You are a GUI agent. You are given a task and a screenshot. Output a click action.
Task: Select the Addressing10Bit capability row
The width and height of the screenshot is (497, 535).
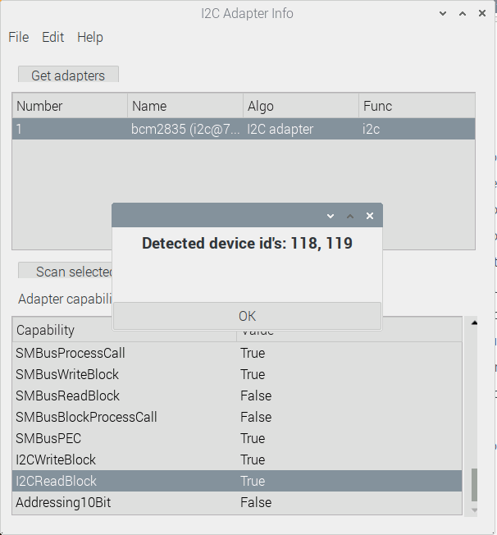coord(236,502)
